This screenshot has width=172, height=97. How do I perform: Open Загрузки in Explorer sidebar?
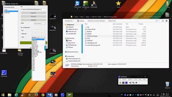click(71, 27)
